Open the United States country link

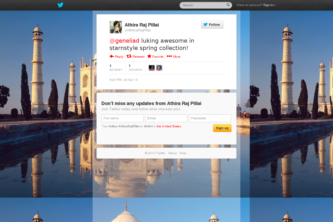click(x=169, y=126)
